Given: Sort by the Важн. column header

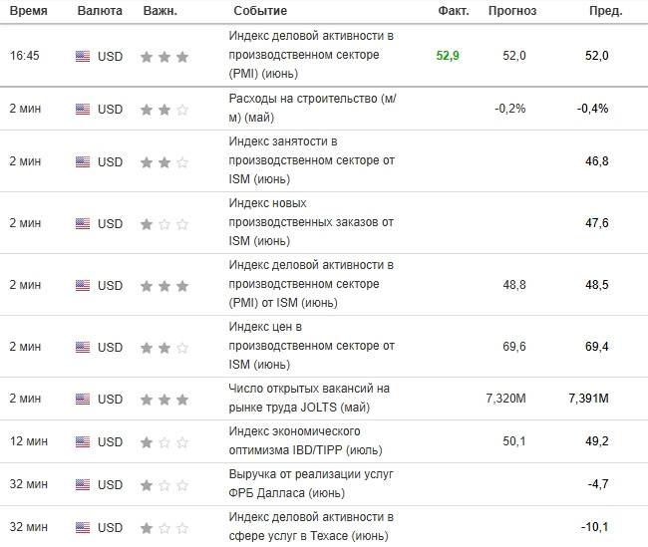Looking at the screenshot, I should pos(160,11).
